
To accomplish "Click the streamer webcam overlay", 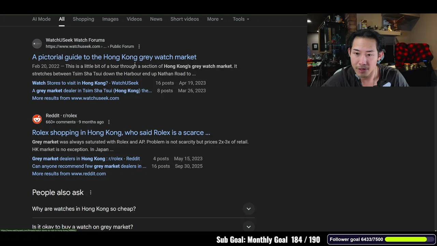I will click(x=372, y=50).
